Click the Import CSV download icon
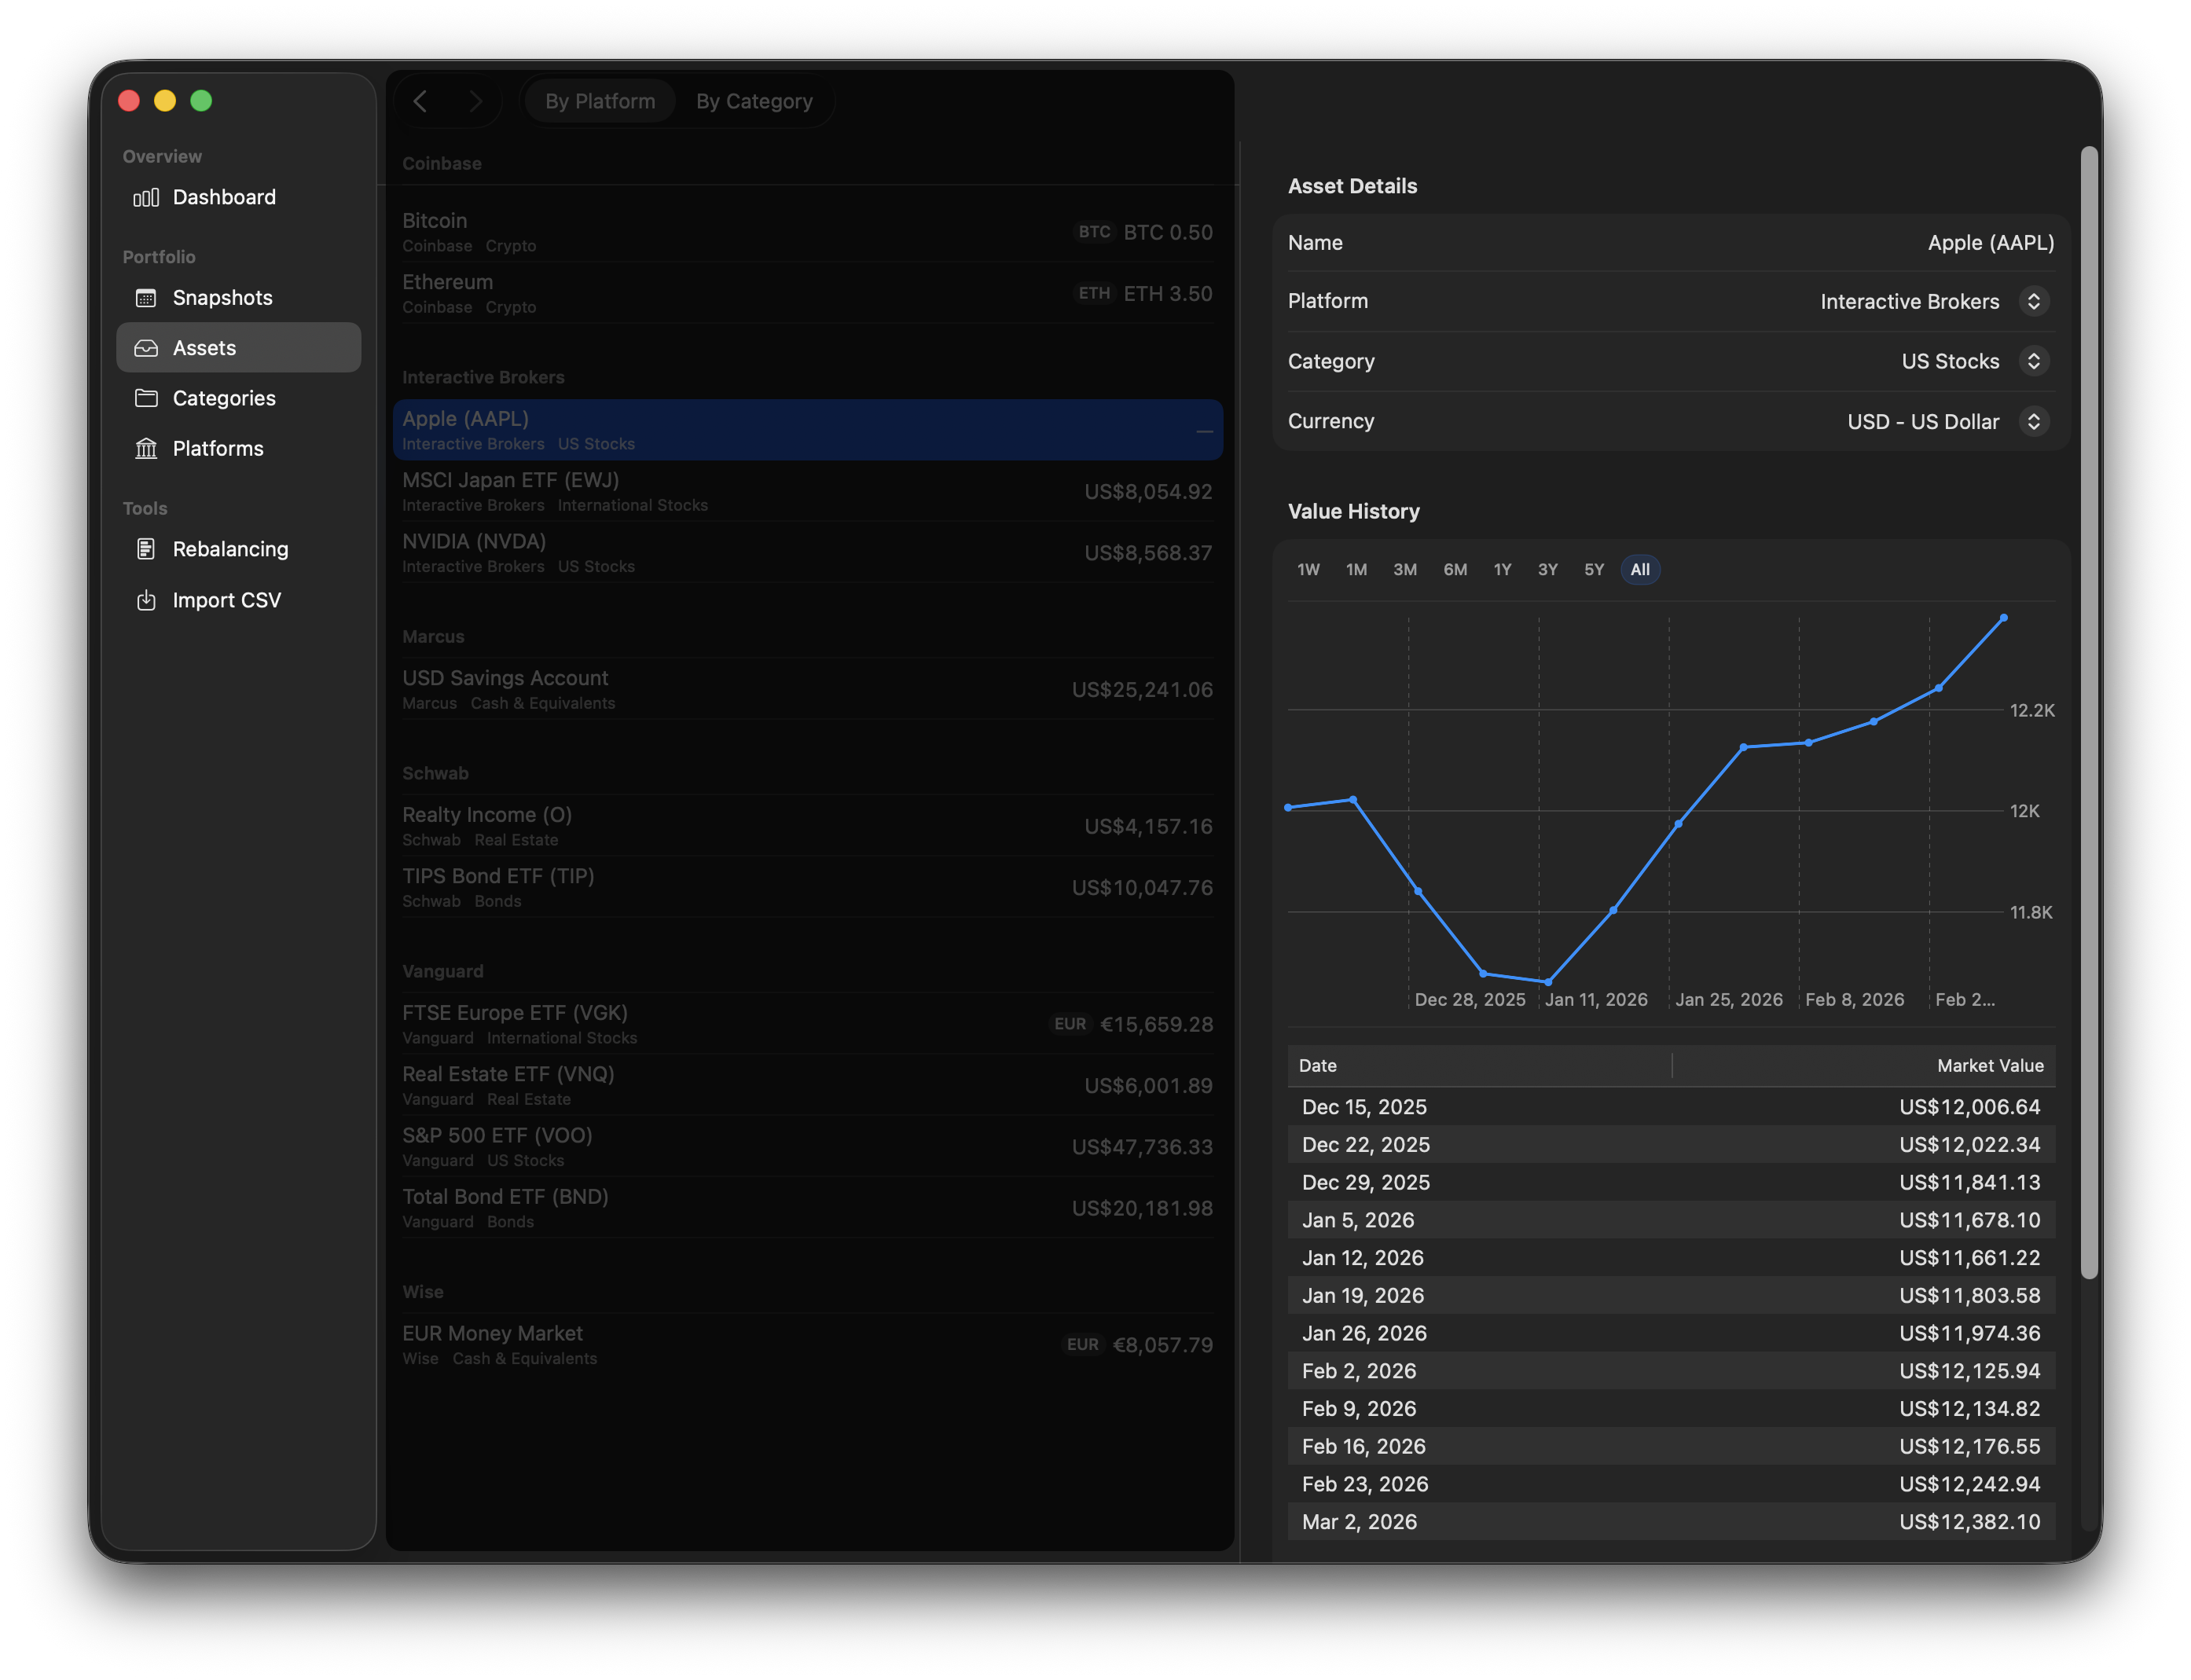This screenshot has width=2191, height=1680. (x=146, y=599)
